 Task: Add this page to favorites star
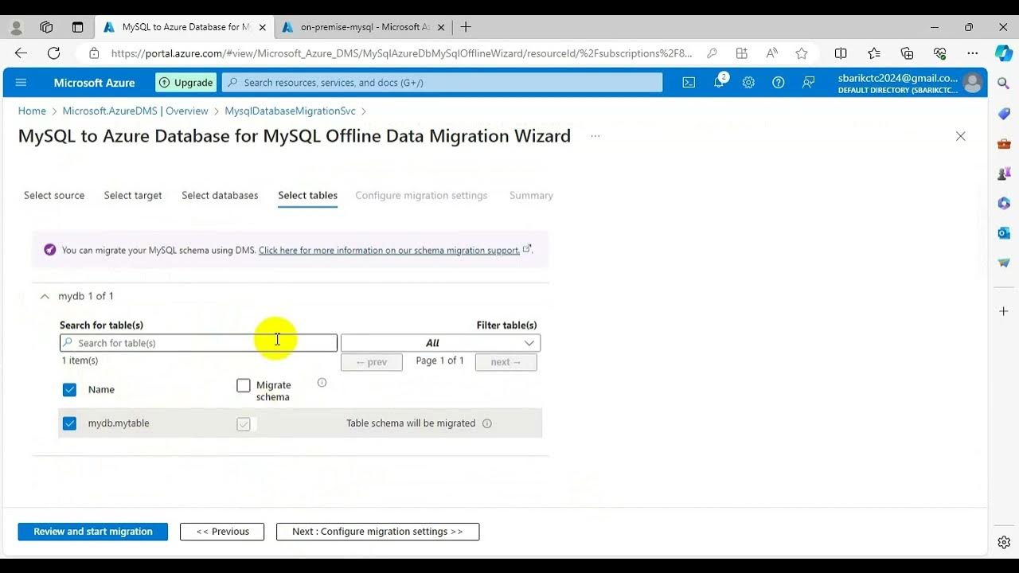click(802, 53)
